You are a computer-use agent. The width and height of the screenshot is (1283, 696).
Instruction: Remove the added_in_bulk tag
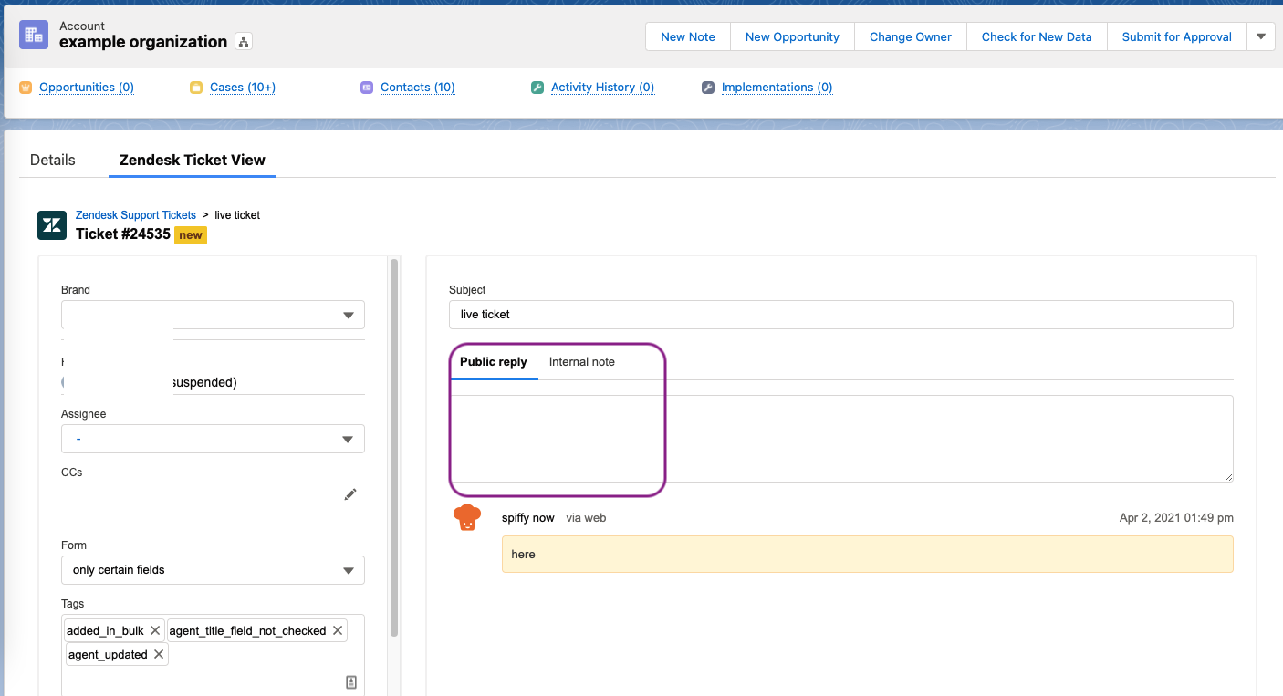(155, 630)
